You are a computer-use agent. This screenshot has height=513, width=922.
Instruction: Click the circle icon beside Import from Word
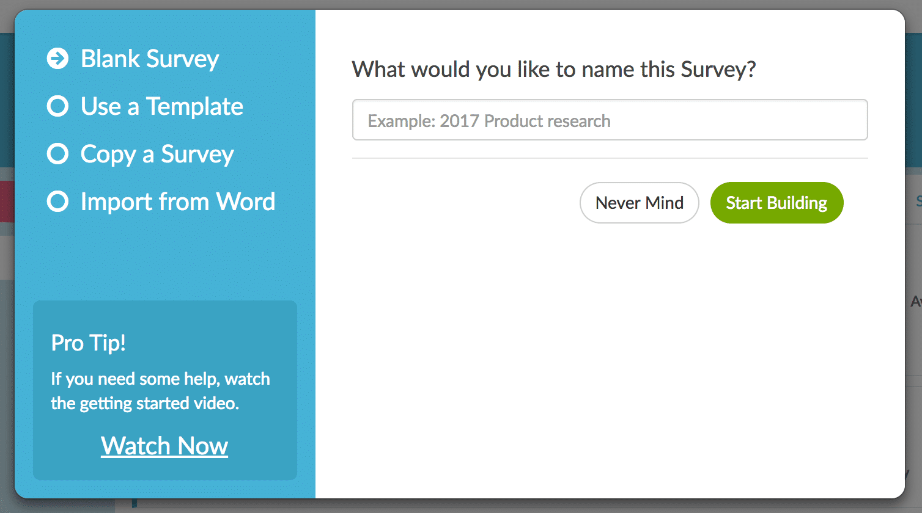57,202
